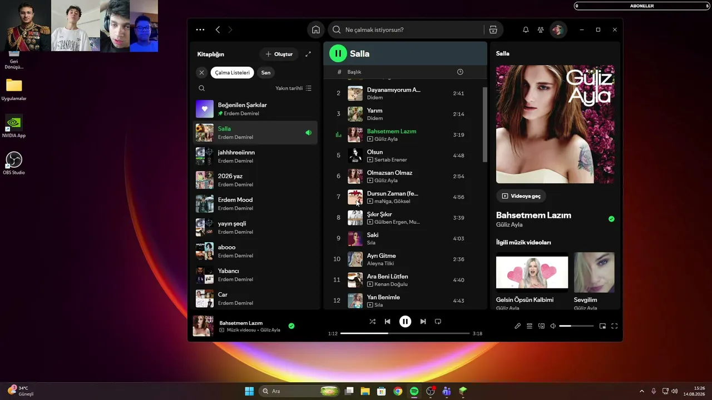Open the Browse icon beside search
The height and width of the screenshot is (400, 712).
pyautogui.click(x=493, y=29)
